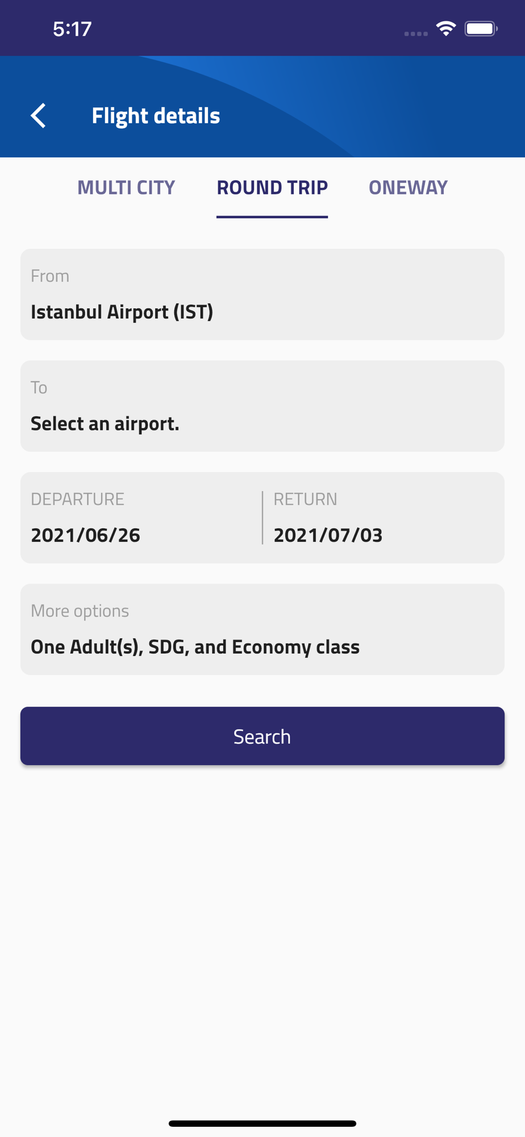525x1137 pixels.
Task: Tap the clock showing 5:17
Action: pos(72,29)
